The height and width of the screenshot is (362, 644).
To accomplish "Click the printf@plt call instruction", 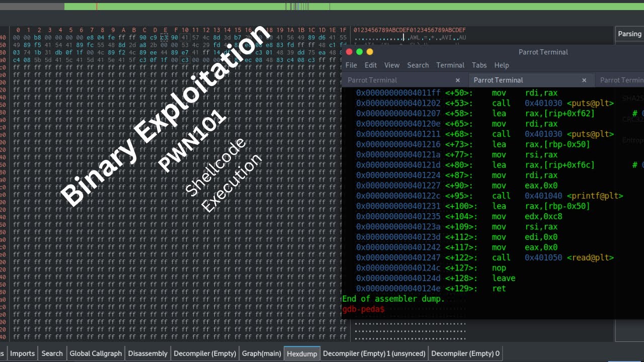I will pos(557,196).
